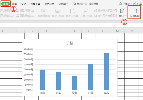The width and height of the screenshot is (143, 100).
Task: Click 重置所有批注 reset all comments
Action: point(25,15)
